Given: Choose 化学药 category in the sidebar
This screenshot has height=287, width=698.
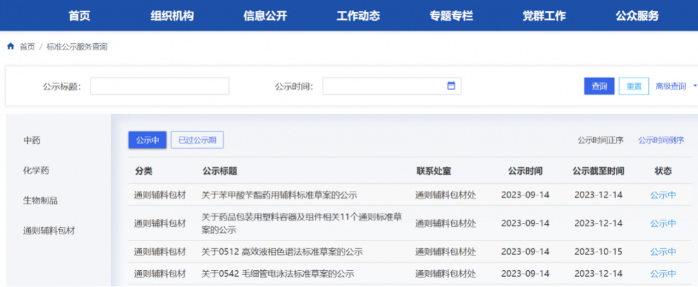Looking at the screenshot, I should coord(36,171).
